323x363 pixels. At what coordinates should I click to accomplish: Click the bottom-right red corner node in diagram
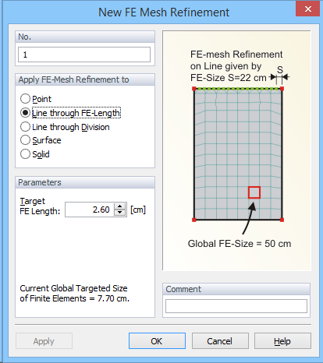pyautogui.click(x=282, y=220)
